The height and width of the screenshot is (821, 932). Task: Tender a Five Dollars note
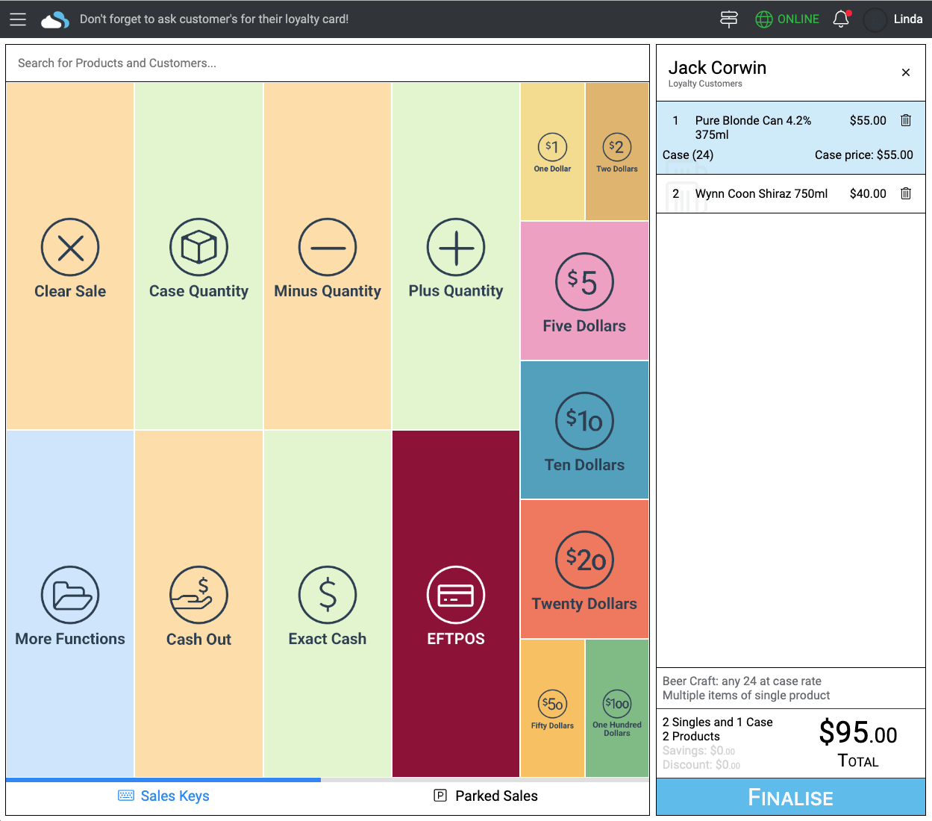pyautogui.click(x=584, y=291)
